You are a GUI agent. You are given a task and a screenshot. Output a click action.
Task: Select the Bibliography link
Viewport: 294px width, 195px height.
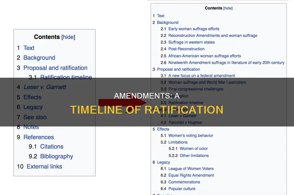click(x=56, y=156)
